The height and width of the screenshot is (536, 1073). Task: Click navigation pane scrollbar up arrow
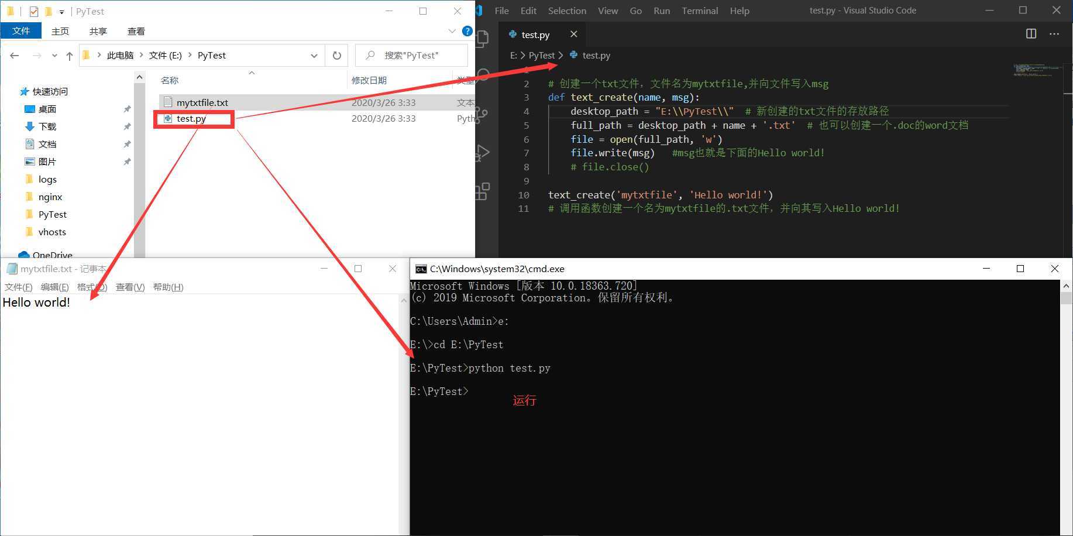(139, 77)
